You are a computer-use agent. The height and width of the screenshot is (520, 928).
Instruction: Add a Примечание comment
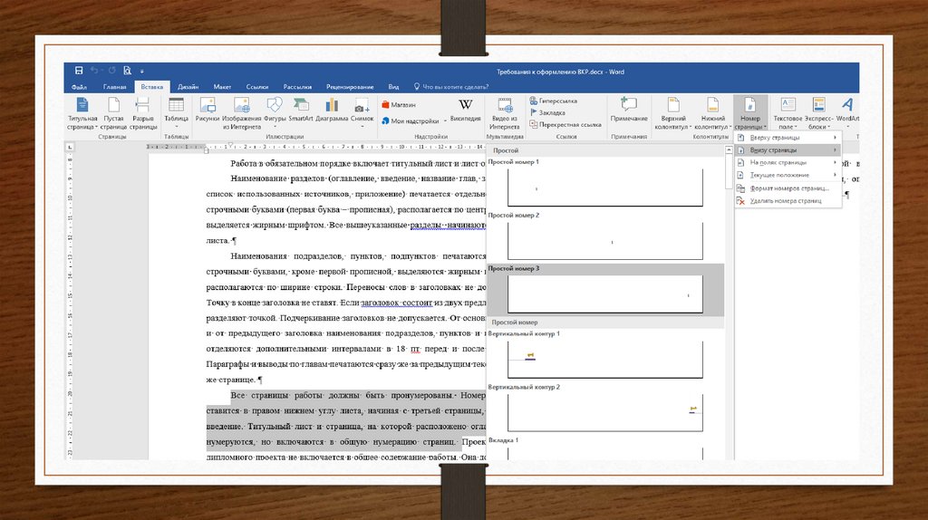pyautogui.click(x=629, y=111)
